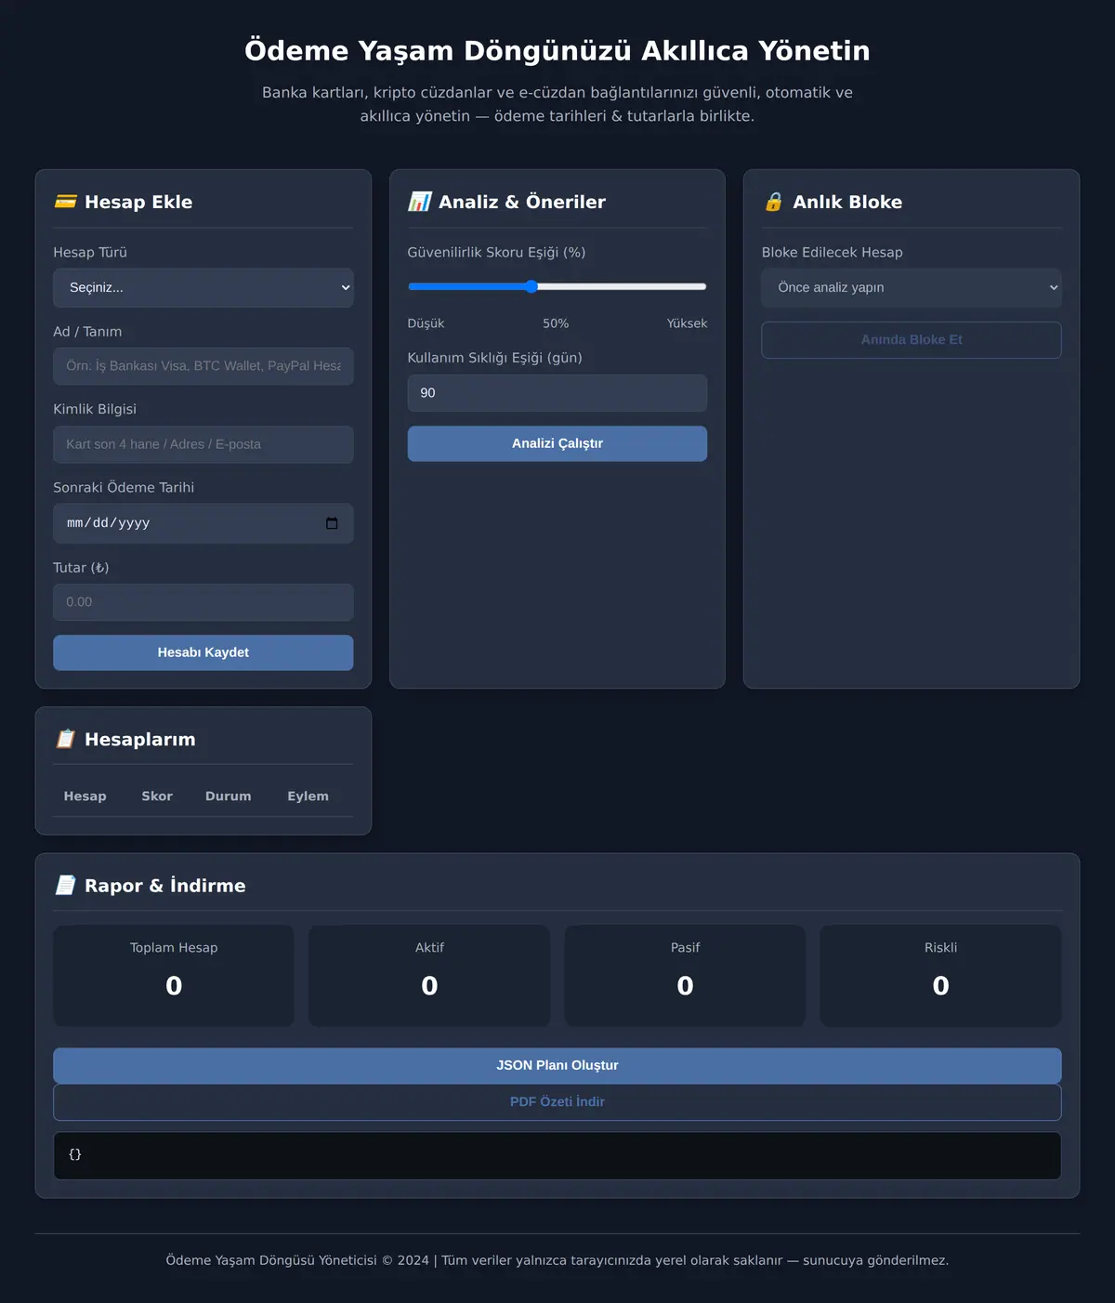The image size is (1115, 1303).
Task: Click the bar chart icon beside Analiz & Öneriler
Action: (x=420, y=202)
